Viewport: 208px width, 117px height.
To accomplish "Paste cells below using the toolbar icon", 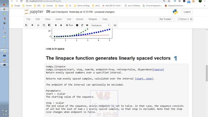I will (x=49, y=25).
